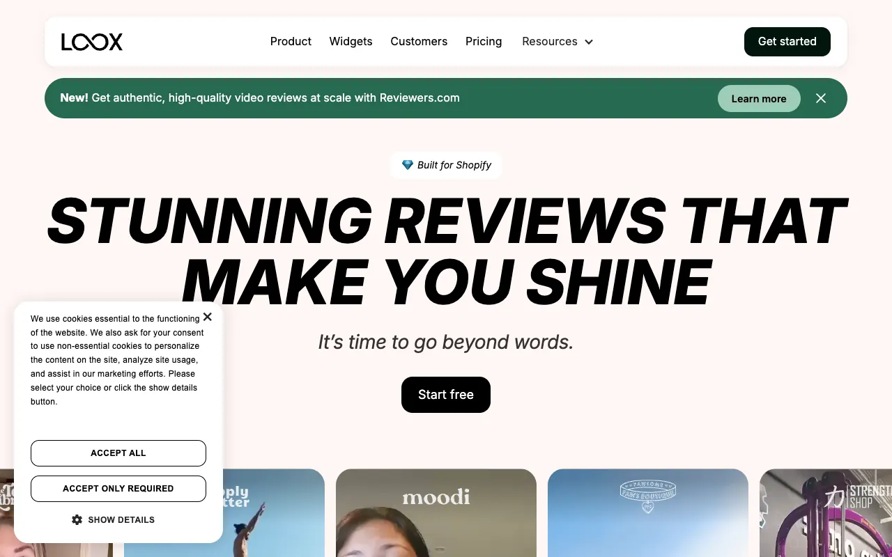Open the blue sky boutique review card

click(x=648, y=513)
